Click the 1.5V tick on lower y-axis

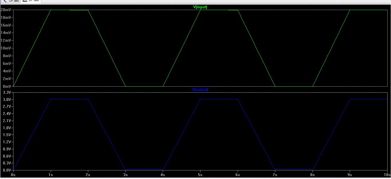(7, 135)
